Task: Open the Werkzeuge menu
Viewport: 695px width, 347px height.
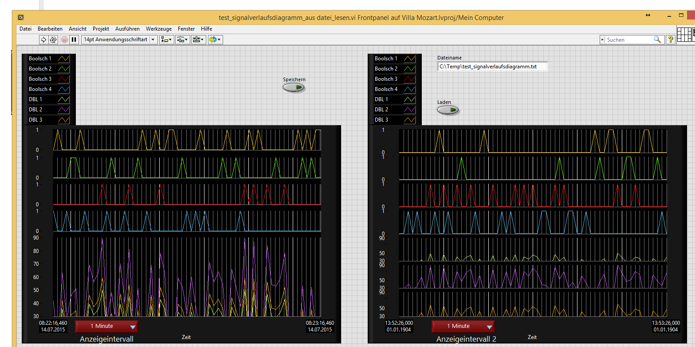Action: click(x=158, y=29)
